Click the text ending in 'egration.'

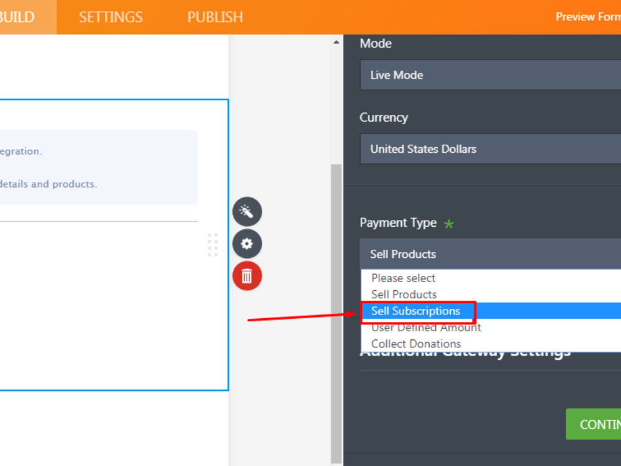click(x=21, y=152)
